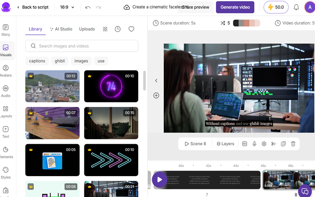Screen dimensions: 315x197
Task: Select the 00:12 coastal town video thumbnail
Action: pos(52,86)
